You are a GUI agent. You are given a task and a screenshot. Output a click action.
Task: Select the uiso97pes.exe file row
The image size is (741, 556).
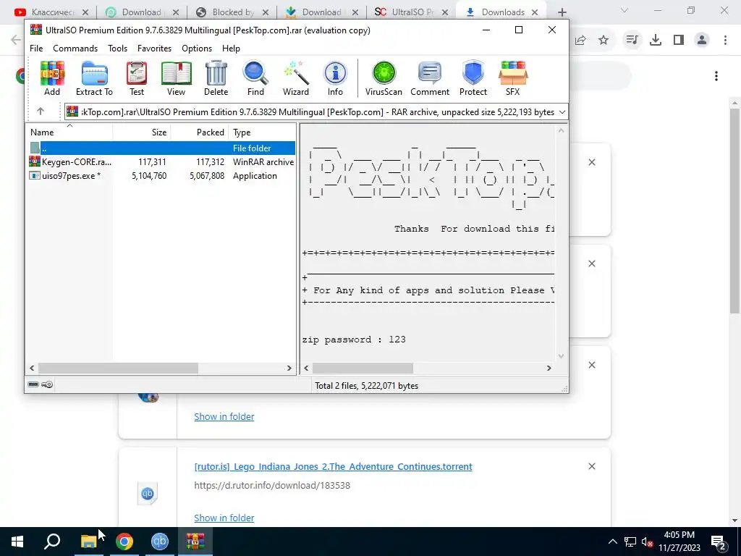point(161,176)
